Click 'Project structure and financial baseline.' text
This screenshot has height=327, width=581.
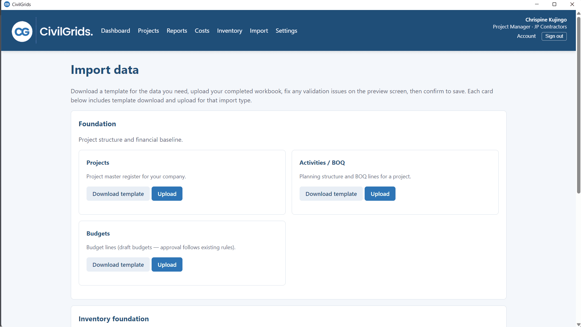tap(131, 140)
